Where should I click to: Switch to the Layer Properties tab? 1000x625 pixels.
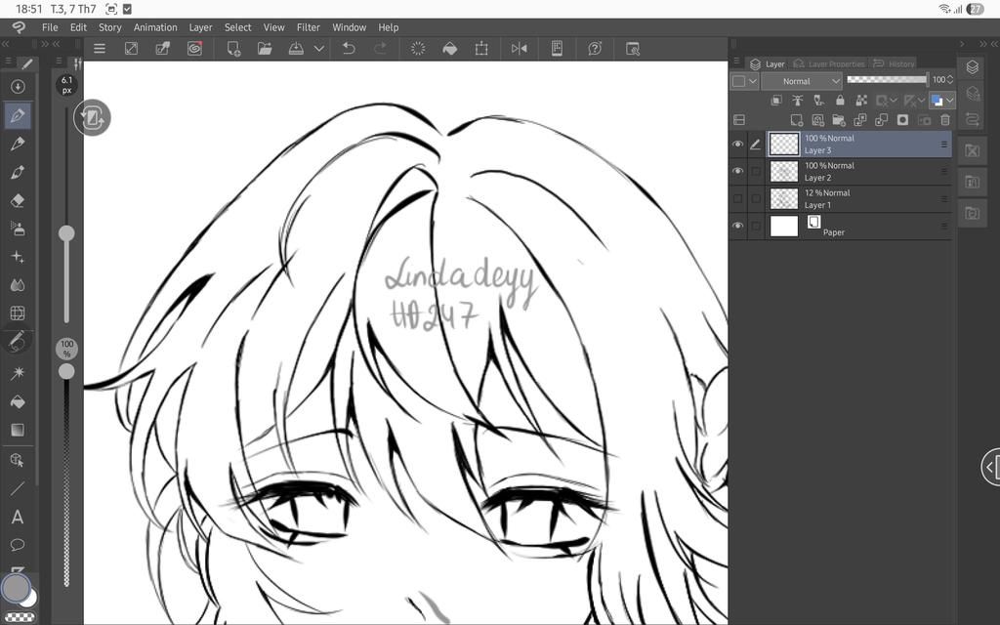[x=830, y=63]
